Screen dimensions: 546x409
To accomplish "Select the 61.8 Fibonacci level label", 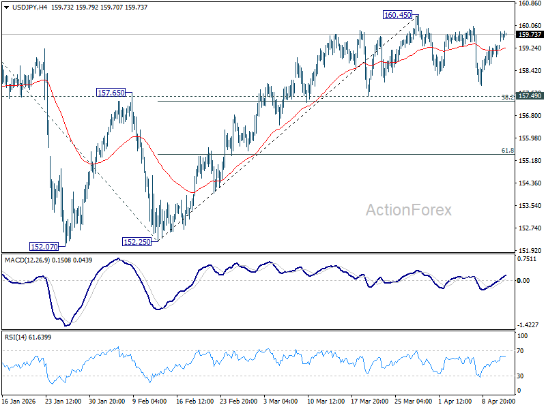I will point(507,151).
